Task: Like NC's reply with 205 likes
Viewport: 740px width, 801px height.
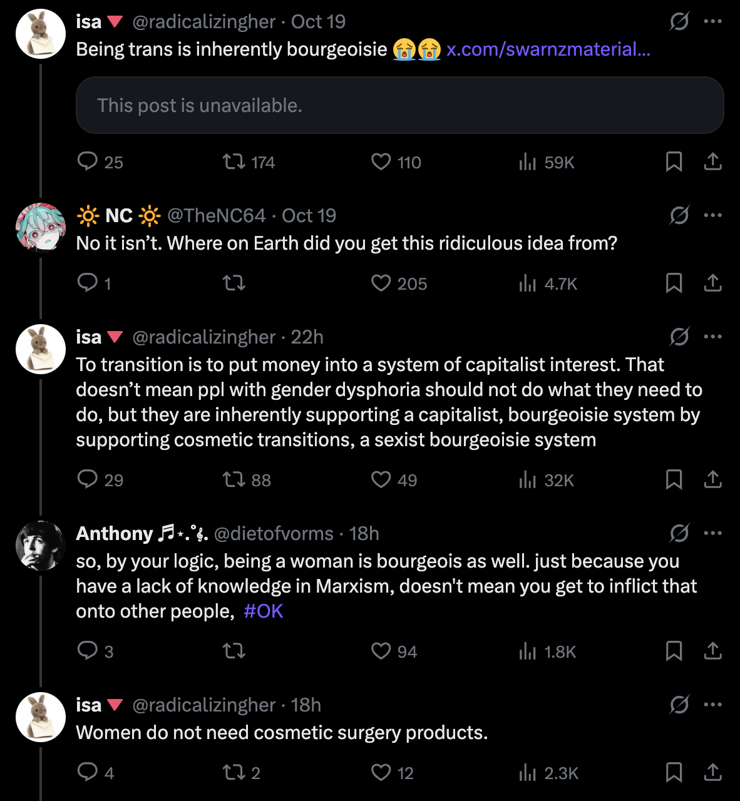Action: [x=381, y=283]
